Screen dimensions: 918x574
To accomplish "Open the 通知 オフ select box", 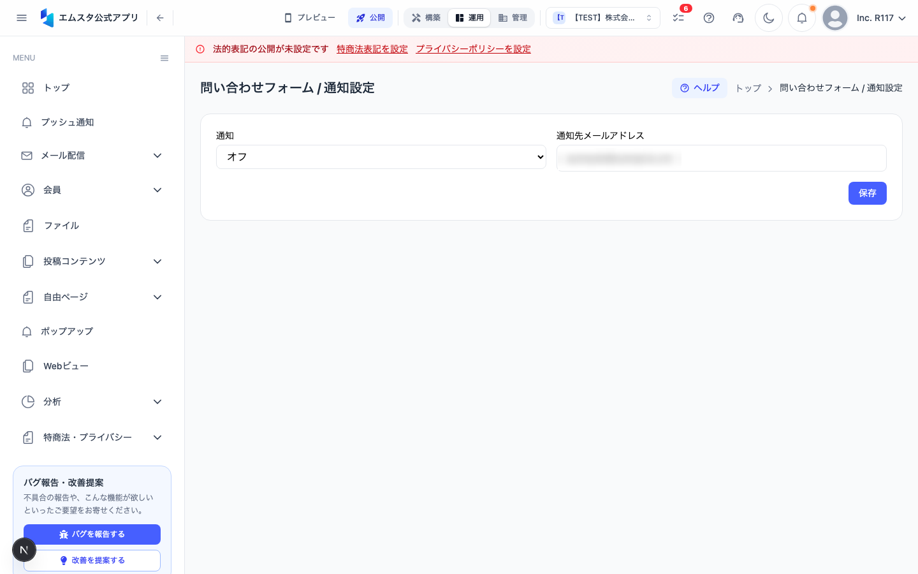I will coord(381,157).
